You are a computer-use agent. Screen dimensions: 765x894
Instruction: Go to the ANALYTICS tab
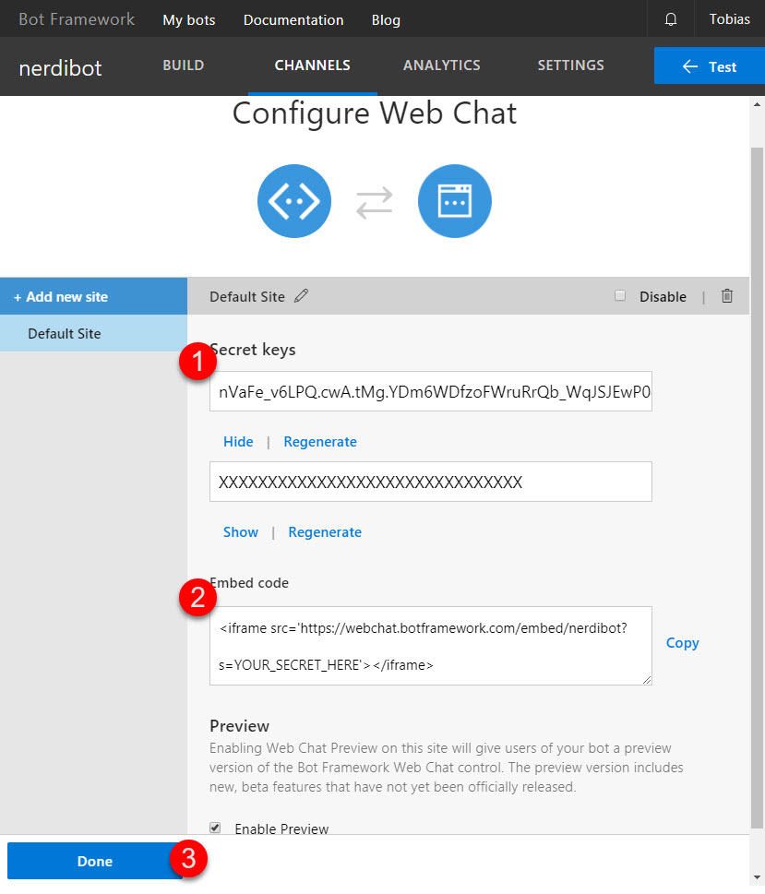click(441, 66)
